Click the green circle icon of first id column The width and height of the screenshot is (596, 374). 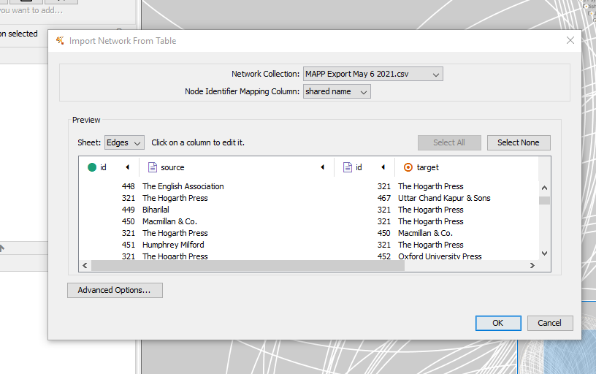92,167
